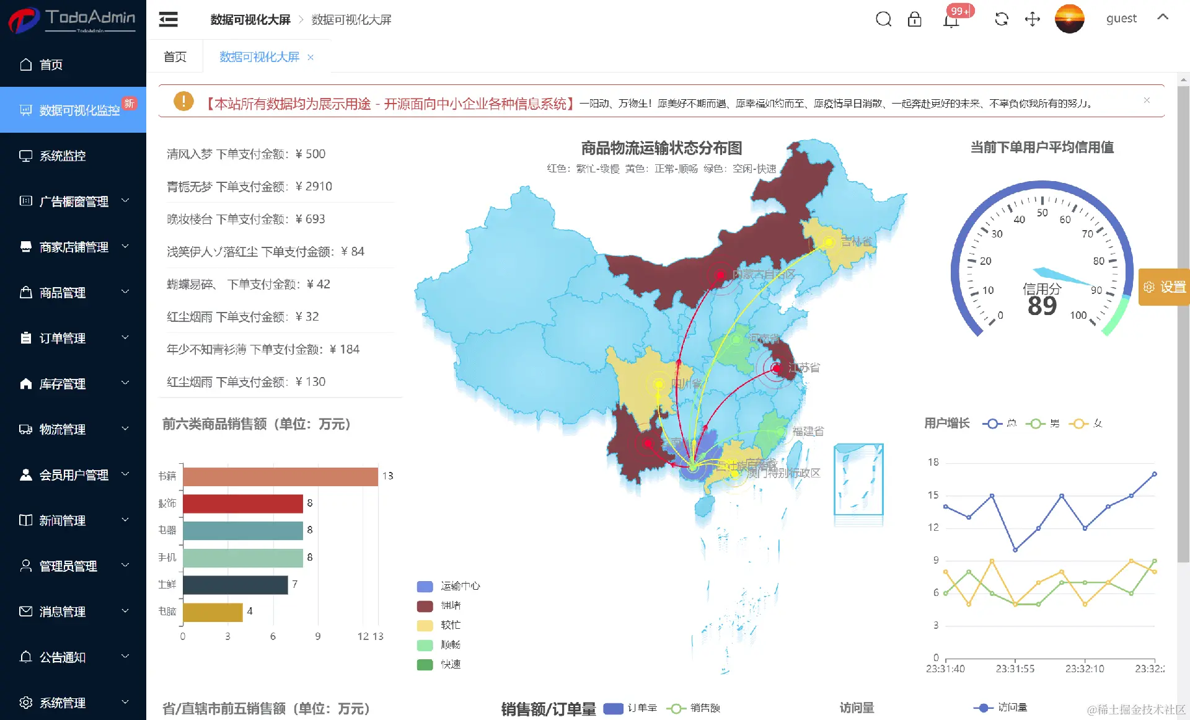Open the orange 设置 side button
Screen dimensions: 1190x720
pos(1165,287)
